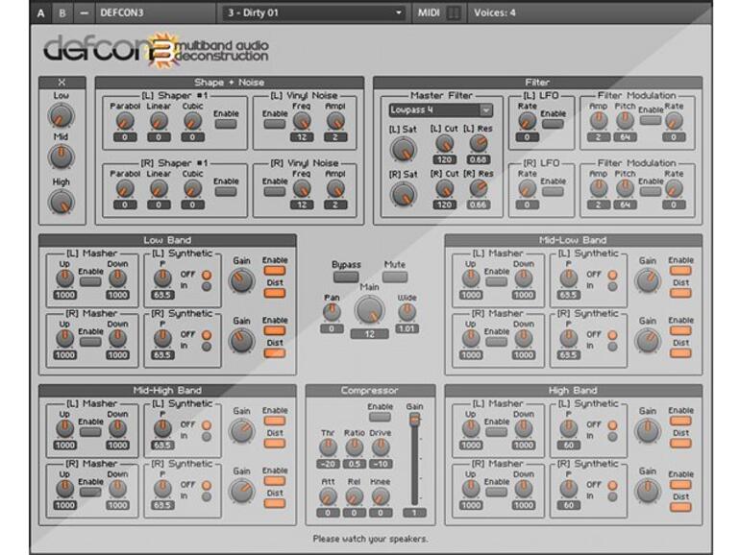Enable the [R] Shaper #1
The height and width of the screenshot is (555, 740).
[226, 191]
